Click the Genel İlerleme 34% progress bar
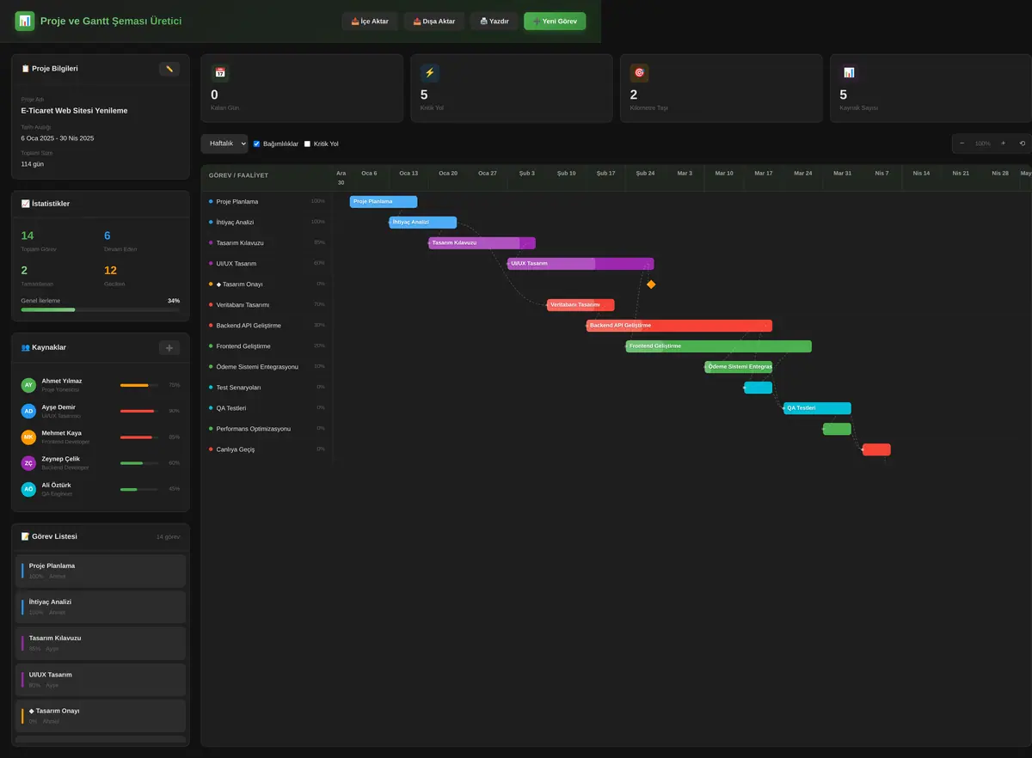Image resolution: width=1032 pixels, height=758 pixels. pyautogui.click(x=101, y=309)
